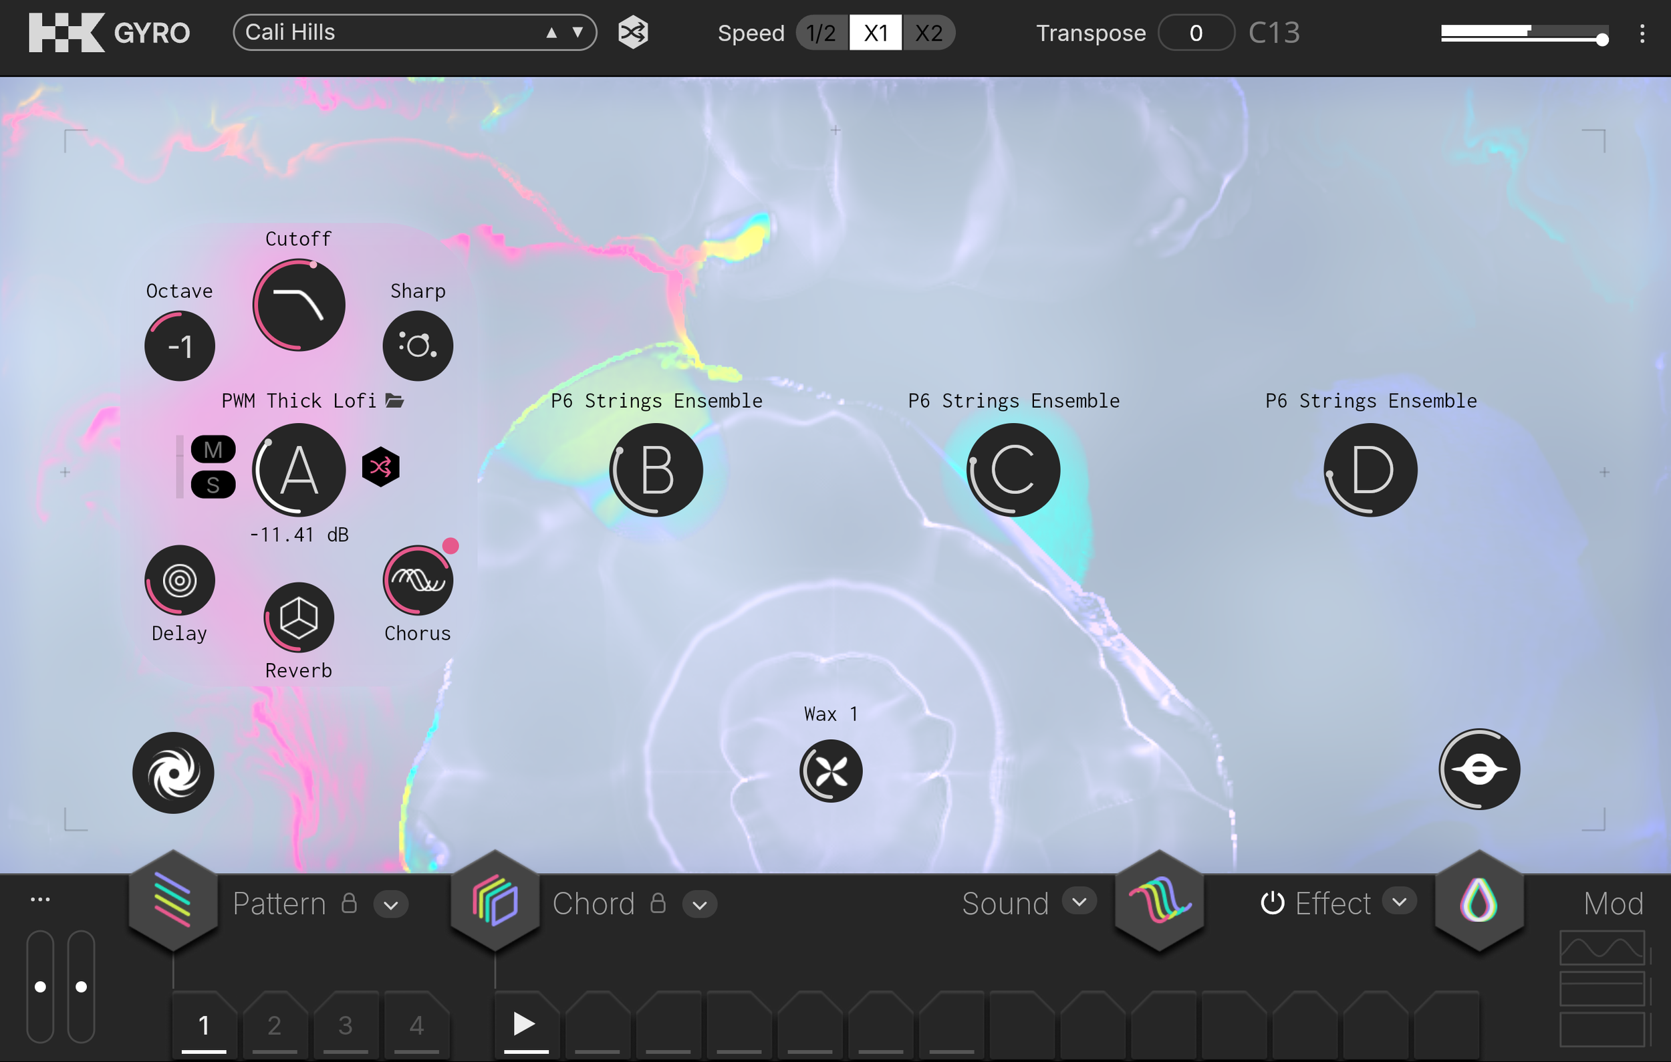Switch to pattern slot 2

click(275, 1025)
